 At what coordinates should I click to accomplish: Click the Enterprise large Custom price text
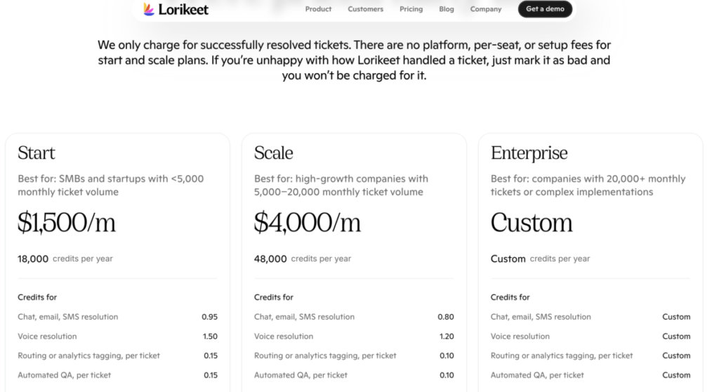click(x=532, y=223)
